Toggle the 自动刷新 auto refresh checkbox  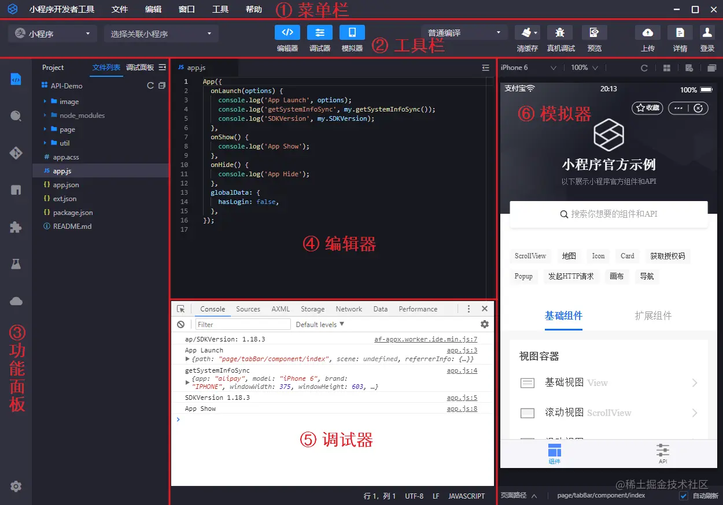coord(684,496)
